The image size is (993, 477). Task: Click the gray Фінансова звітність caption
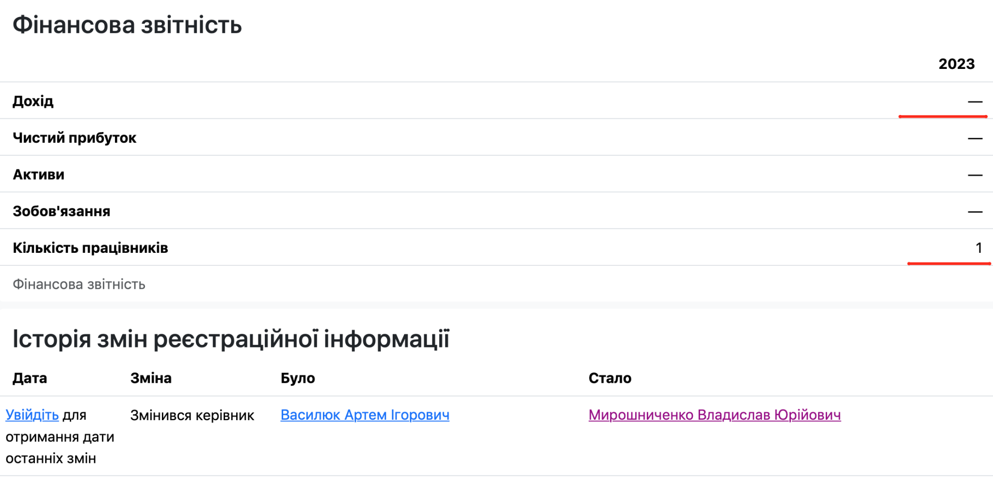[x=79, y=284]
